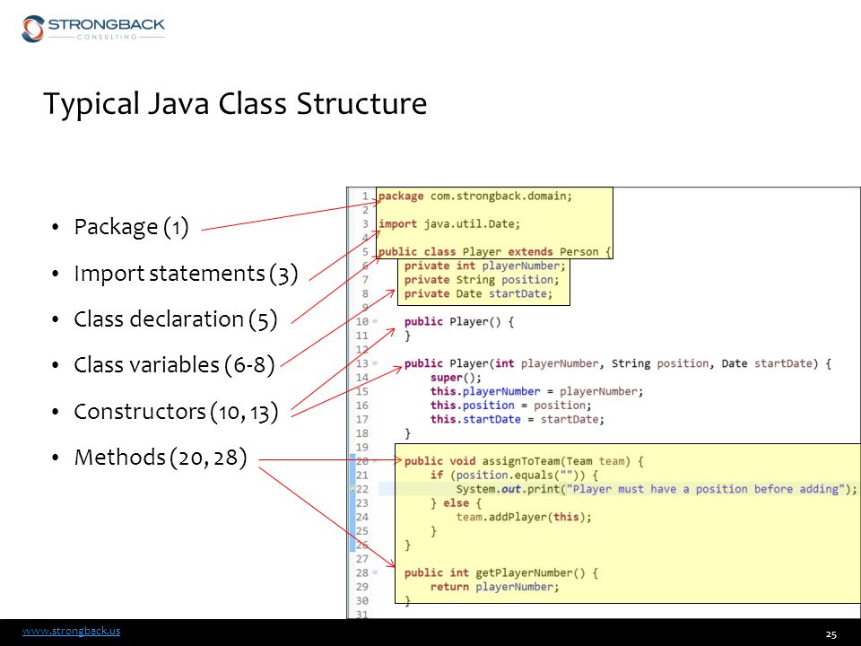Select the 'Class variables (6-8)' bullet
The height and width of the screenshot is (646, 861).
174,365
